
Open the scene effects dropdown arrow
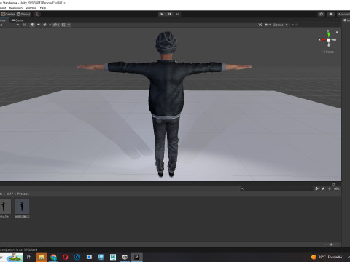[x=50, y=25]
